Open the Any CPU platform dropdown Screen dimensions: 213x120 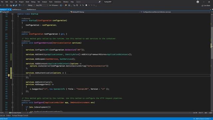coord(42,5)
